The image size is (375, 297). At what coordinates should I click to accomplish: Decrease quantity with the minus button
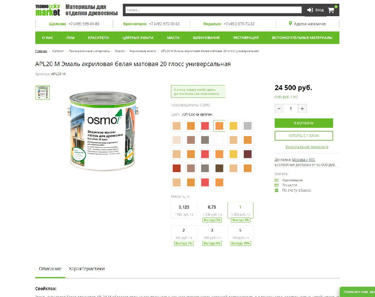point(279,109)
